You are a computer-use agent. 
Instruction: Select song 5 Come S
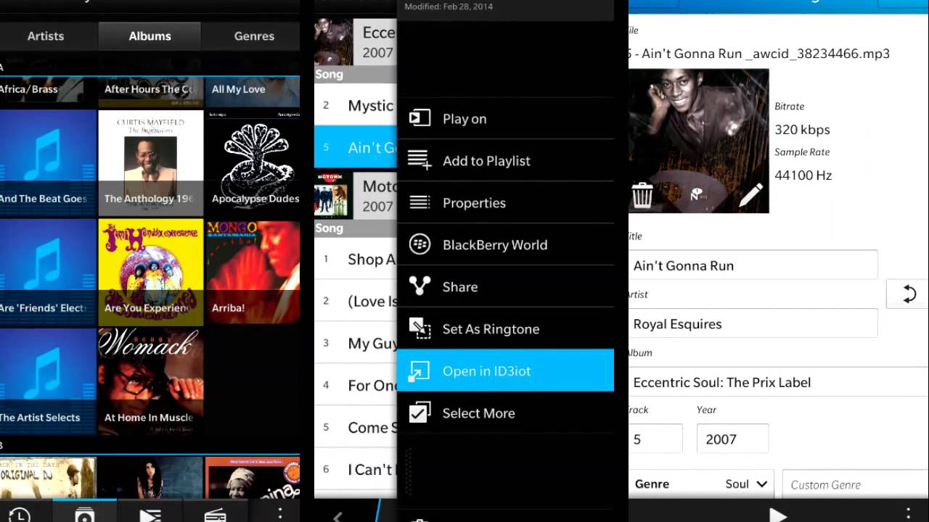356,427
